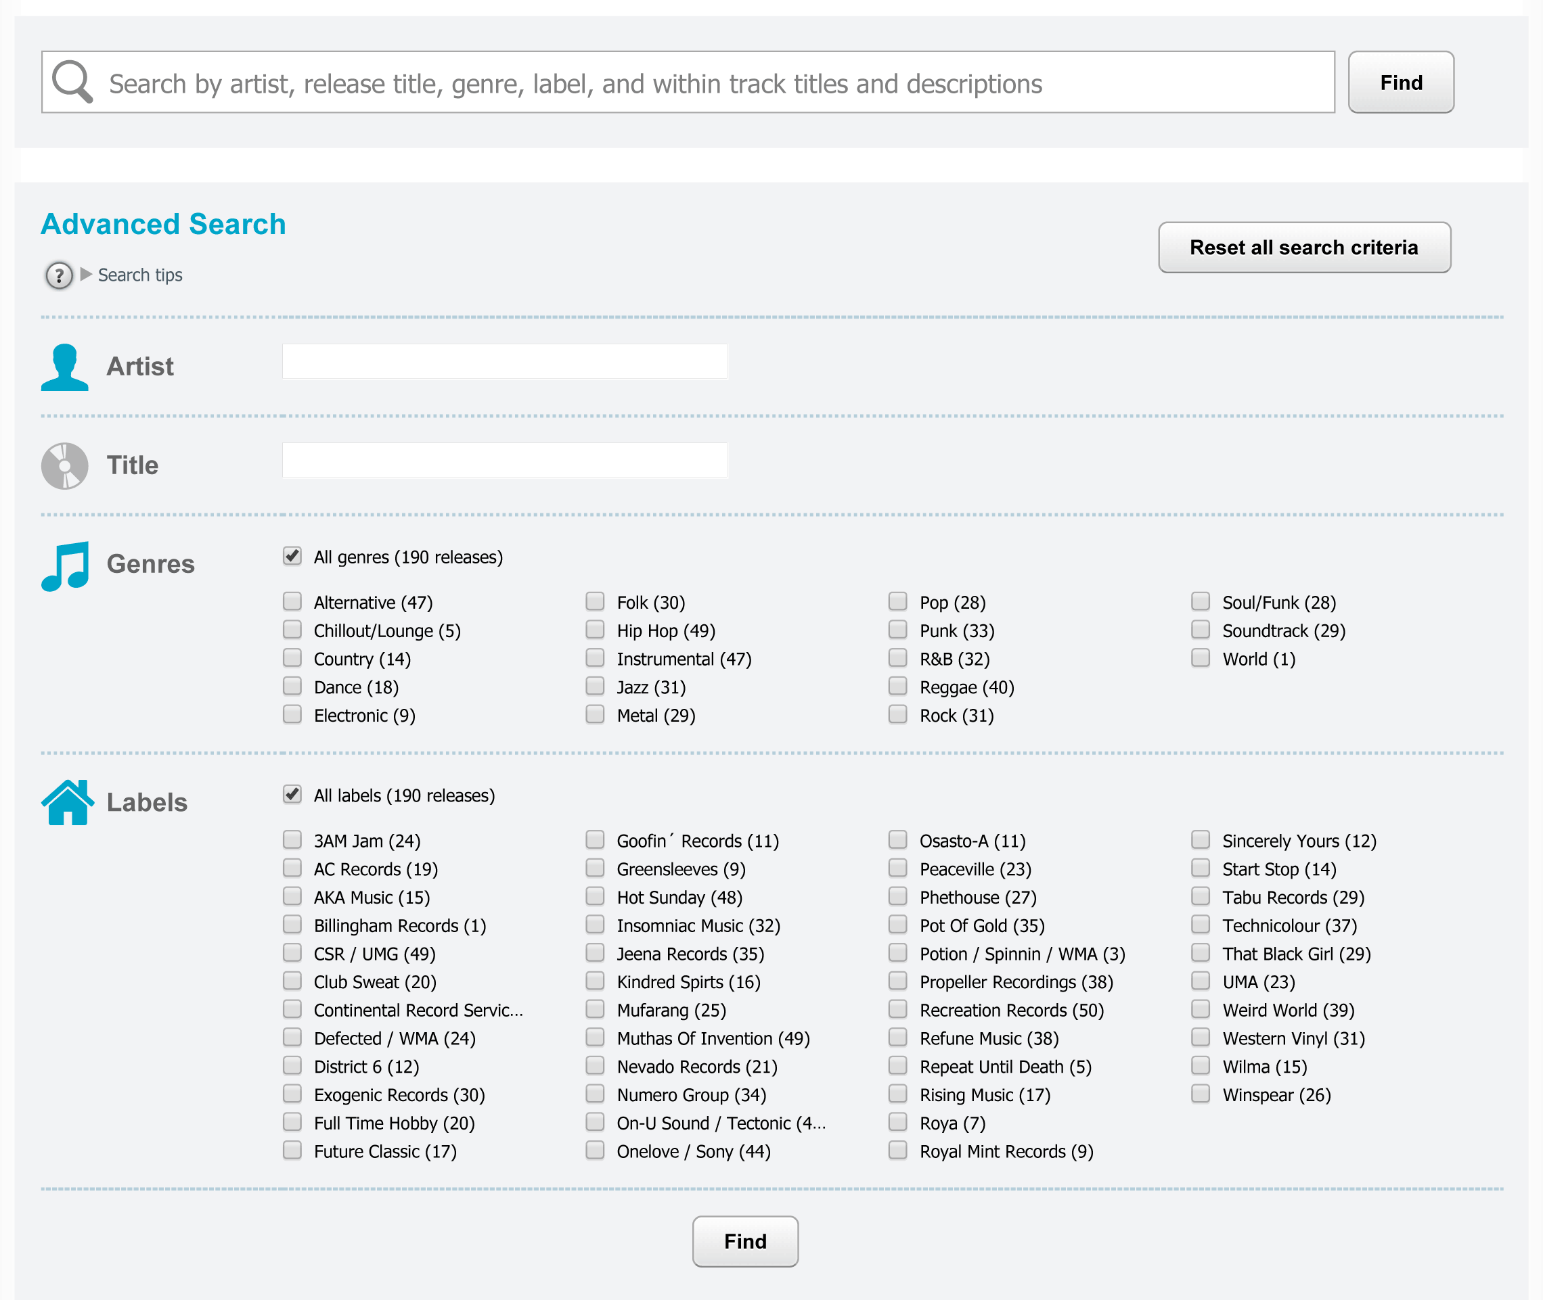
Task: Click the Artist person icon
Action: [65, 367]
